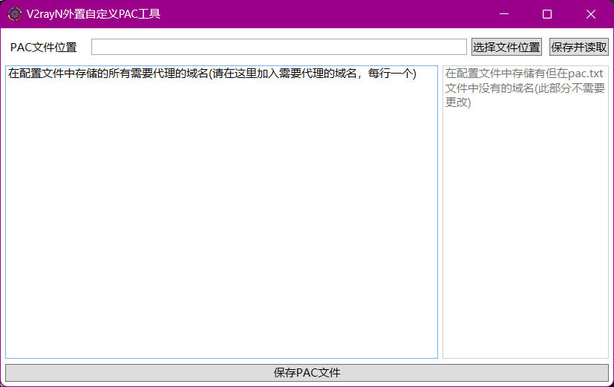614x387 pixels.
Task: Click the read-only missing domains text box
Action: tap(526, 212)
